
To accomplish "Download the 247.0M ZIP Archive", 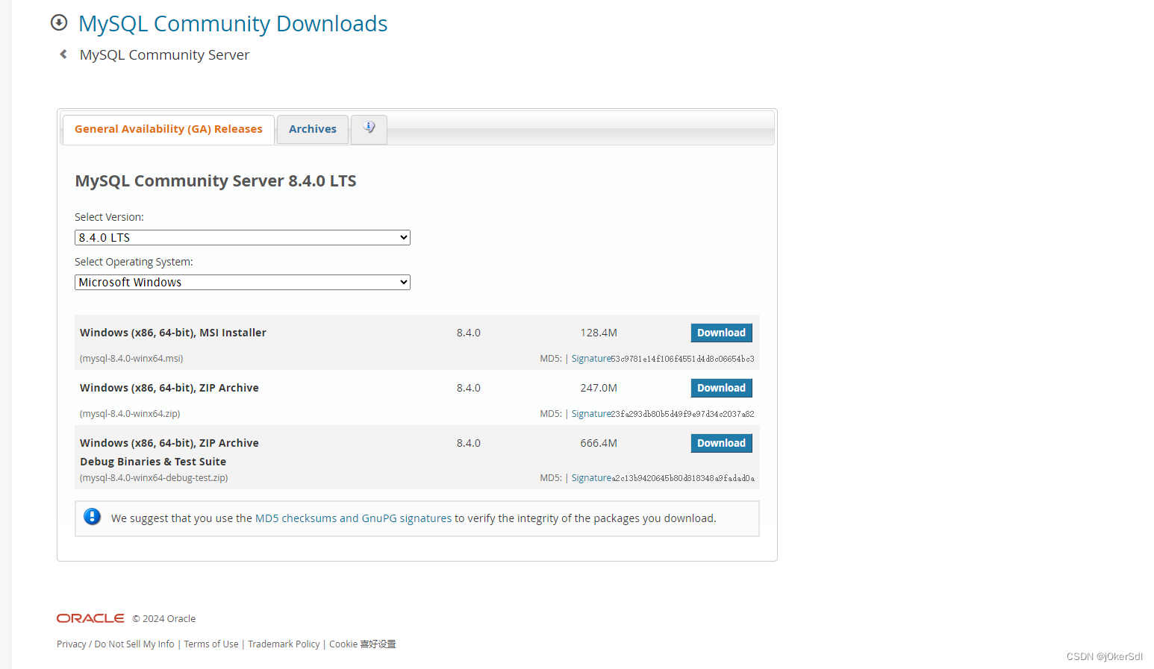I will [x=721, y=388].
